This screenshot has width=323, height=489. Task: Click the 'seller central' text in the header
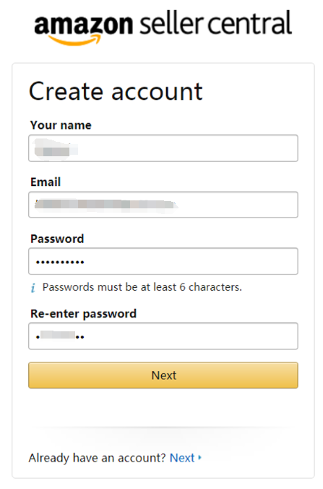[x=215, y=22]
